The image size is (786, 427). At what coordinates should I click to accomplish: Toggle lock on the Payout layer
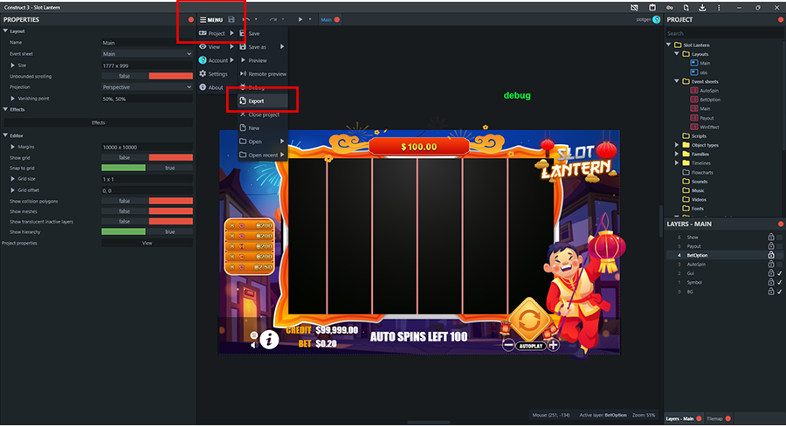(771, 246)
